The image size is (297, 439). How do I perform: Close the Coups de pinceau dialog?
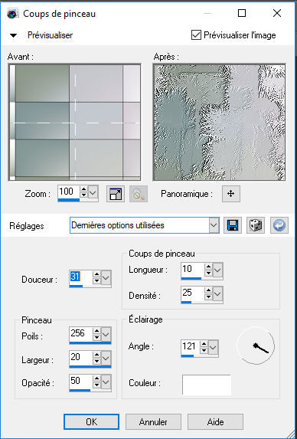(277, 13)
